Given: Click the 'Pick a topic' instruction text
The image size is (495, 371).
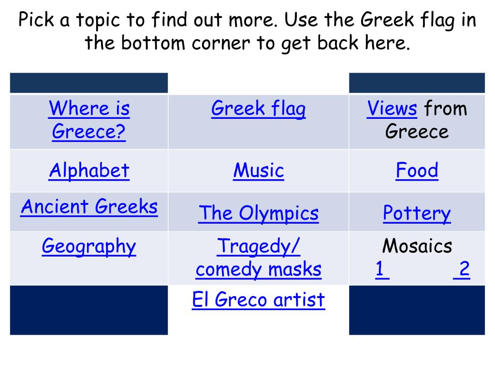Looking at the screenshot, I should tap(247, 31).
